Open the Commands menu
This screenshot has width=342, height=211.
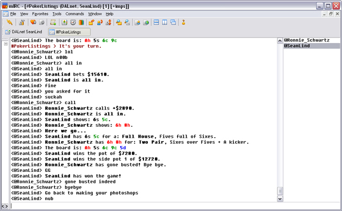pos(74,14)
